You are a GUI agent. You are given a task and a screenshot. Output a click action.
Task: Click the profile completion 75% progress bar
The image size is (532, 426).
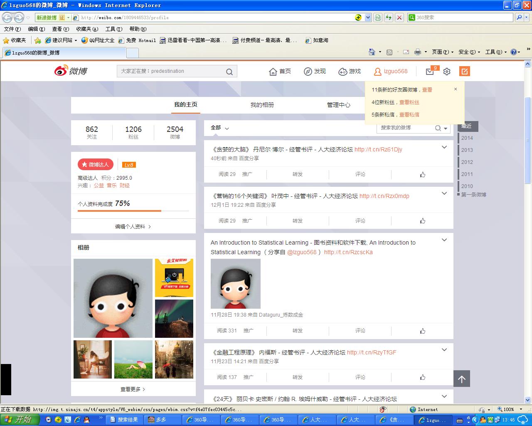tap(133, 211)
